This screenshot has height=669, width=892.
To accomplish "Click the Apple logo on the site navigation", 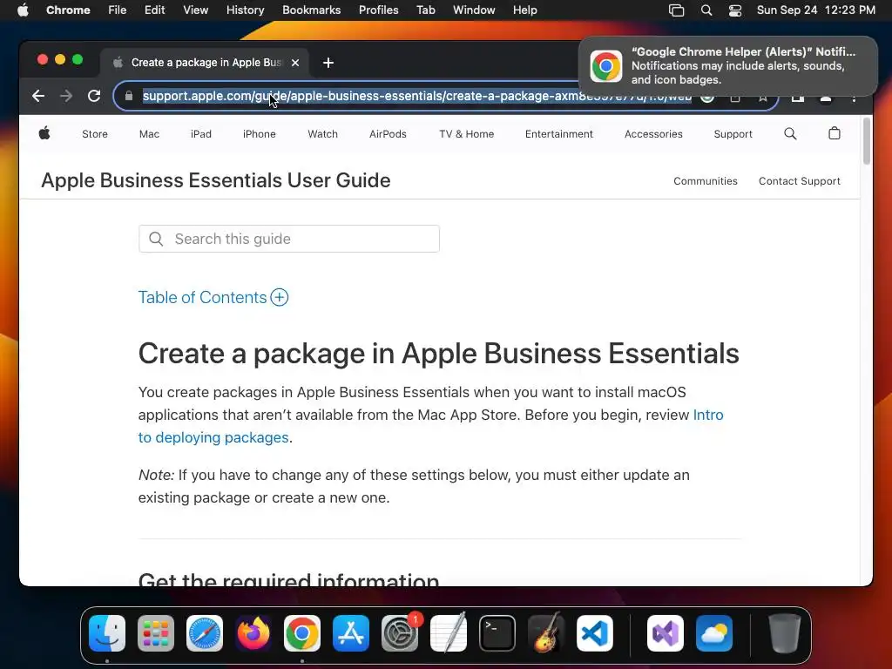I will [44, 133].
